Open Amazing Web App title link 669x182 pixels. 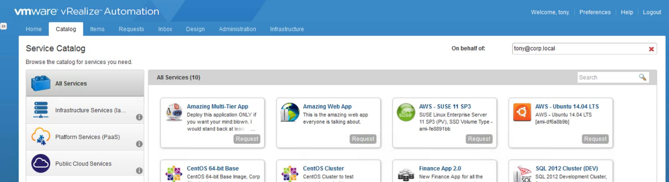coord(327,107)
